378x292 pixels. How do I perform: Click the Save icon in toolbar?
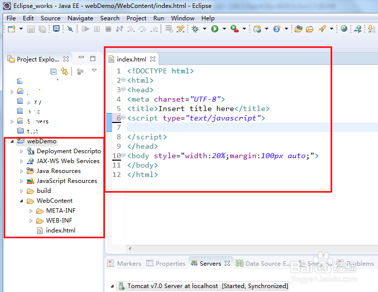pyautogui.click(x=31, y=29)
